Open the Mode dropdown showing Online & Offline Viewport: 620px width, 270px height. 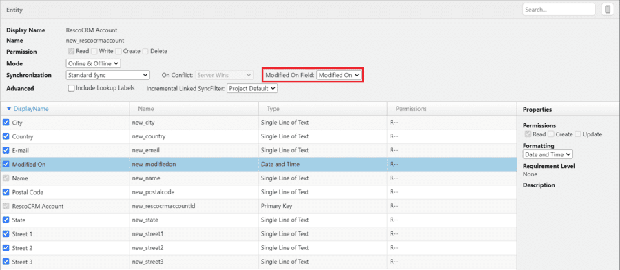point(93,63)
